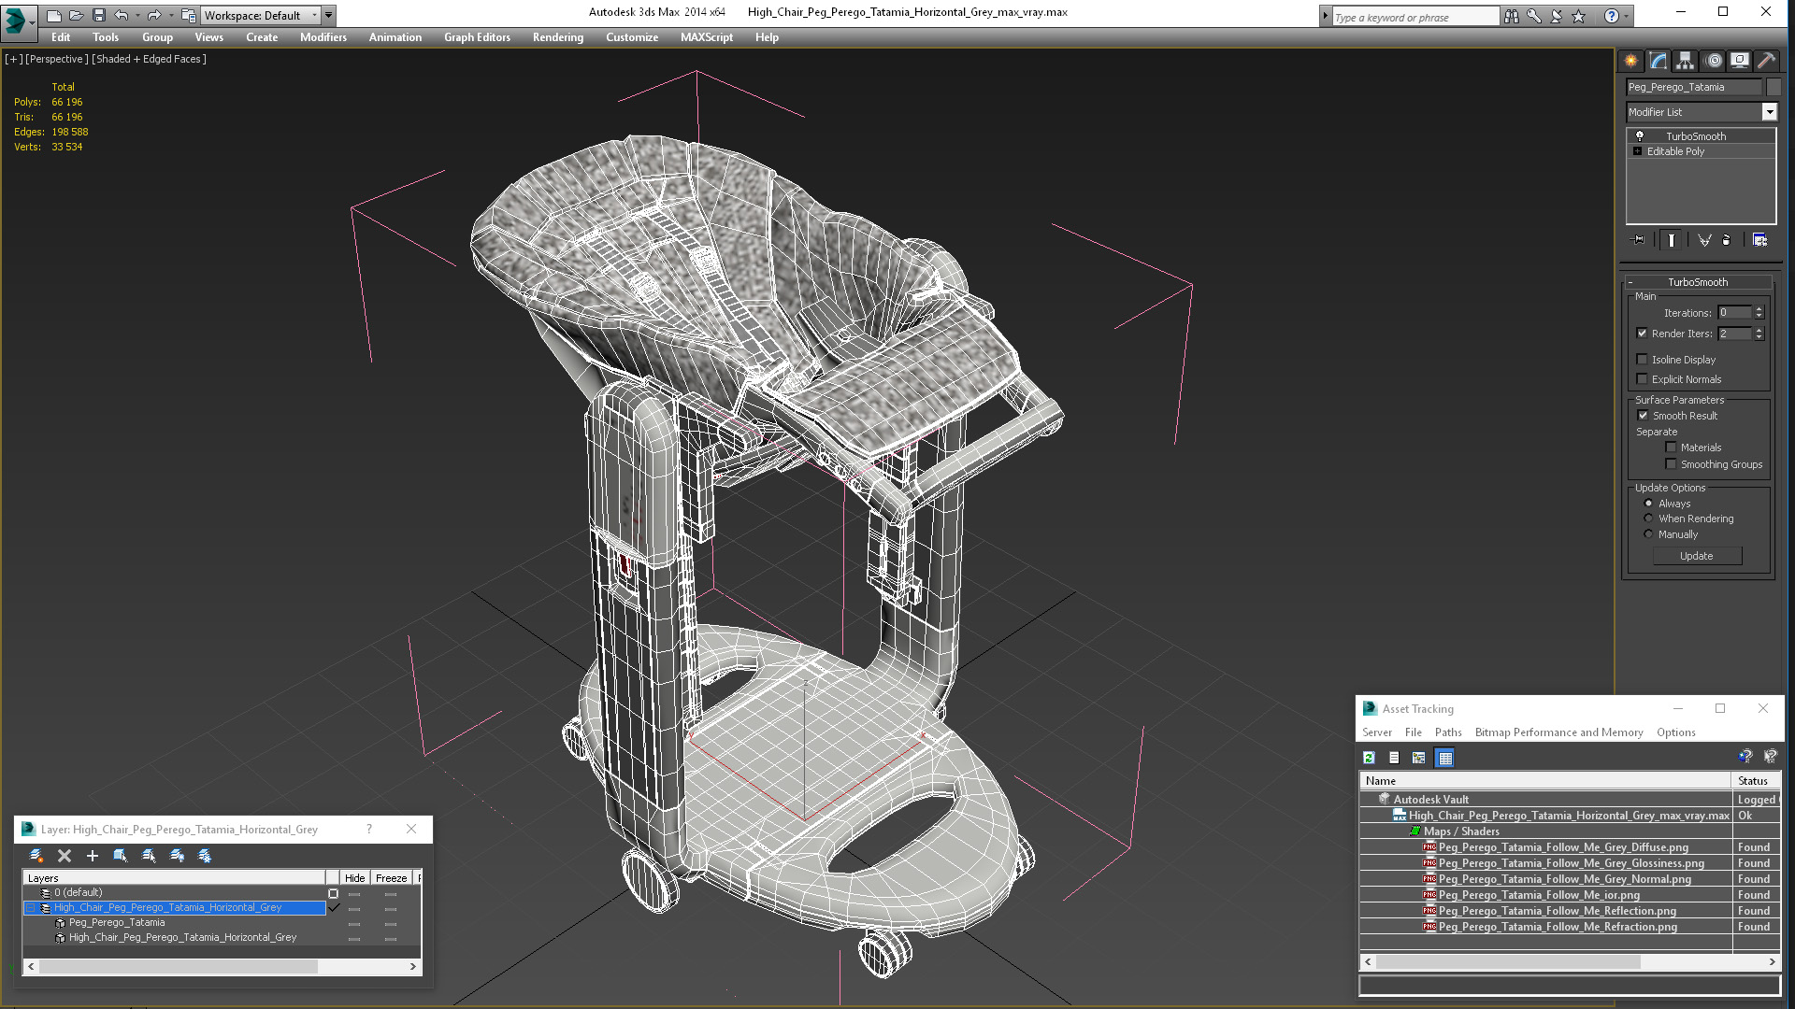Image resolution: width=1795 pixels, height=1009 pixels.
Task: Select Always update option
Action: click(1649, 504)
